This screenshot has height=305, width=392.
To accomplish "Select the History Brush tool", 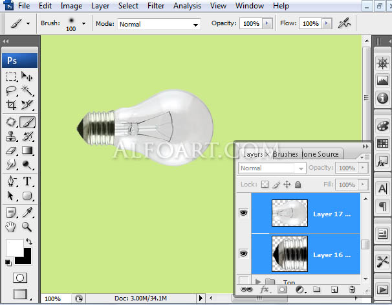I will pyautogui.click(x=27, y=137).
